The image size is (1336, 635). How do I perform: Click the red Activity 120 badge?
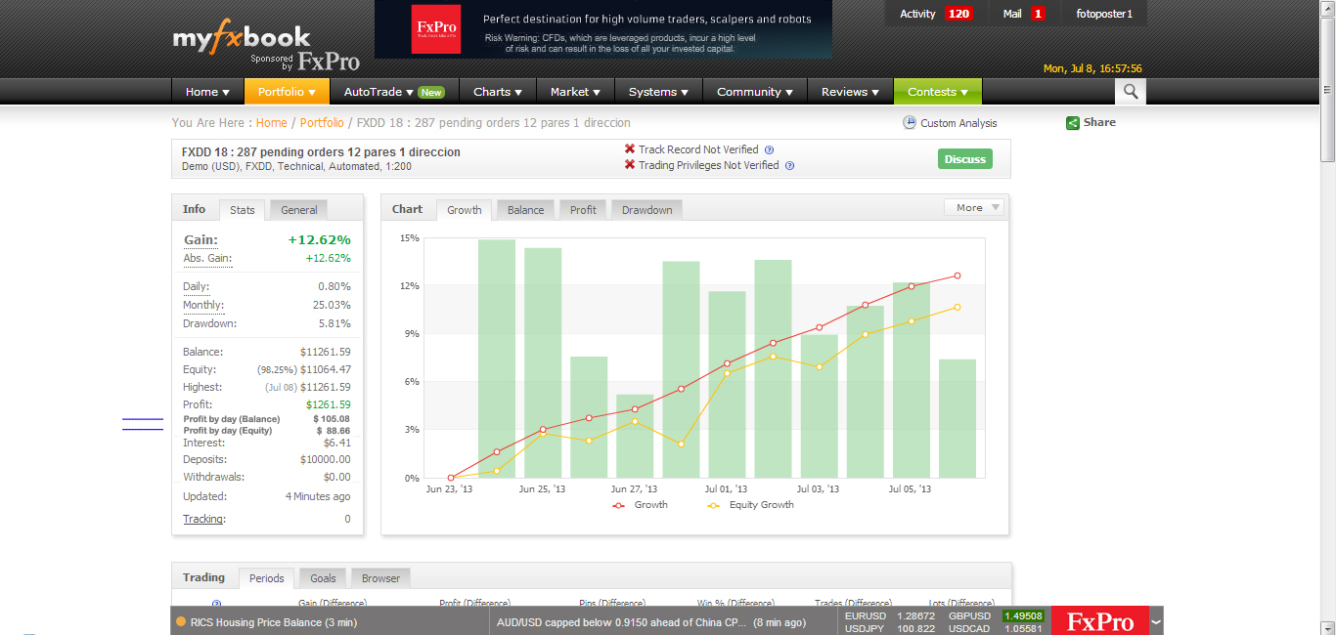959,14
